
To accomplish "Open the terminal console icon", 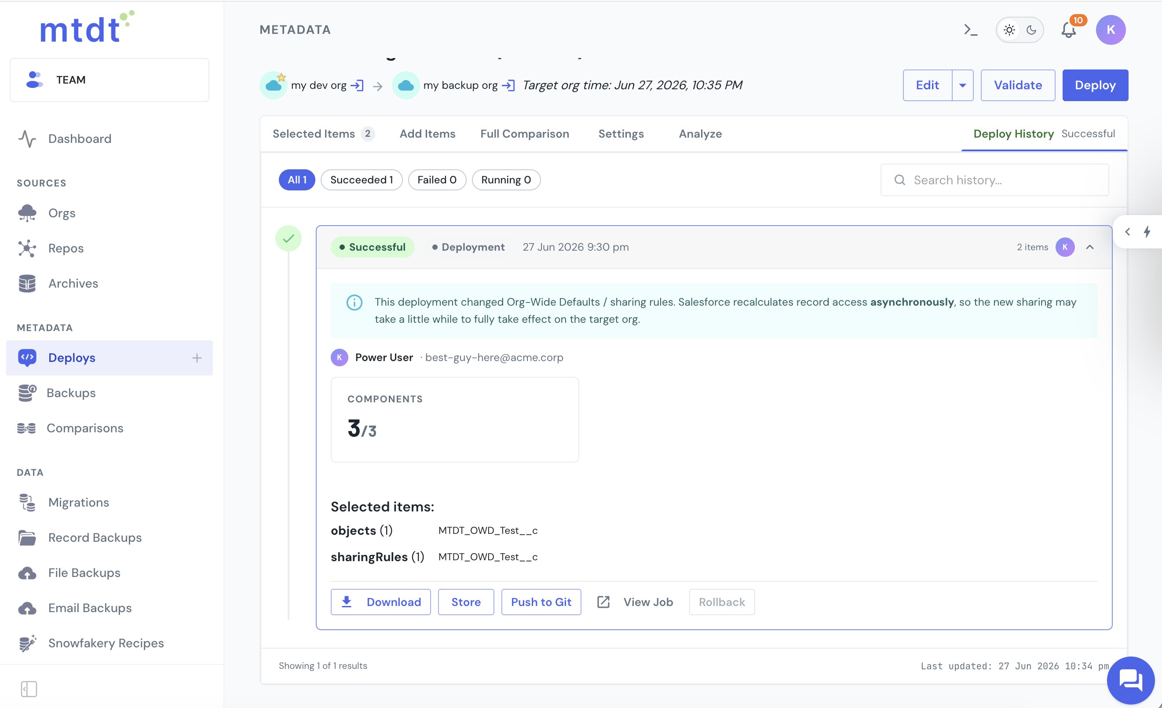I will point(971,30).
